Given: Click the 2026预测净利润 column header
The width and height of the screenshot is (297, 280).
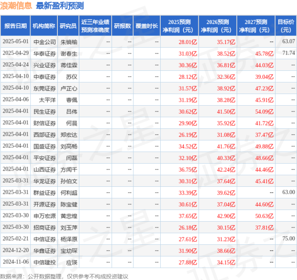Looking at the screenshot, I should point(218,26).
